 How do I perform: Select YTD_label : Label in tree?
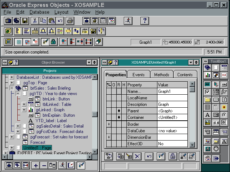point(51,121)
